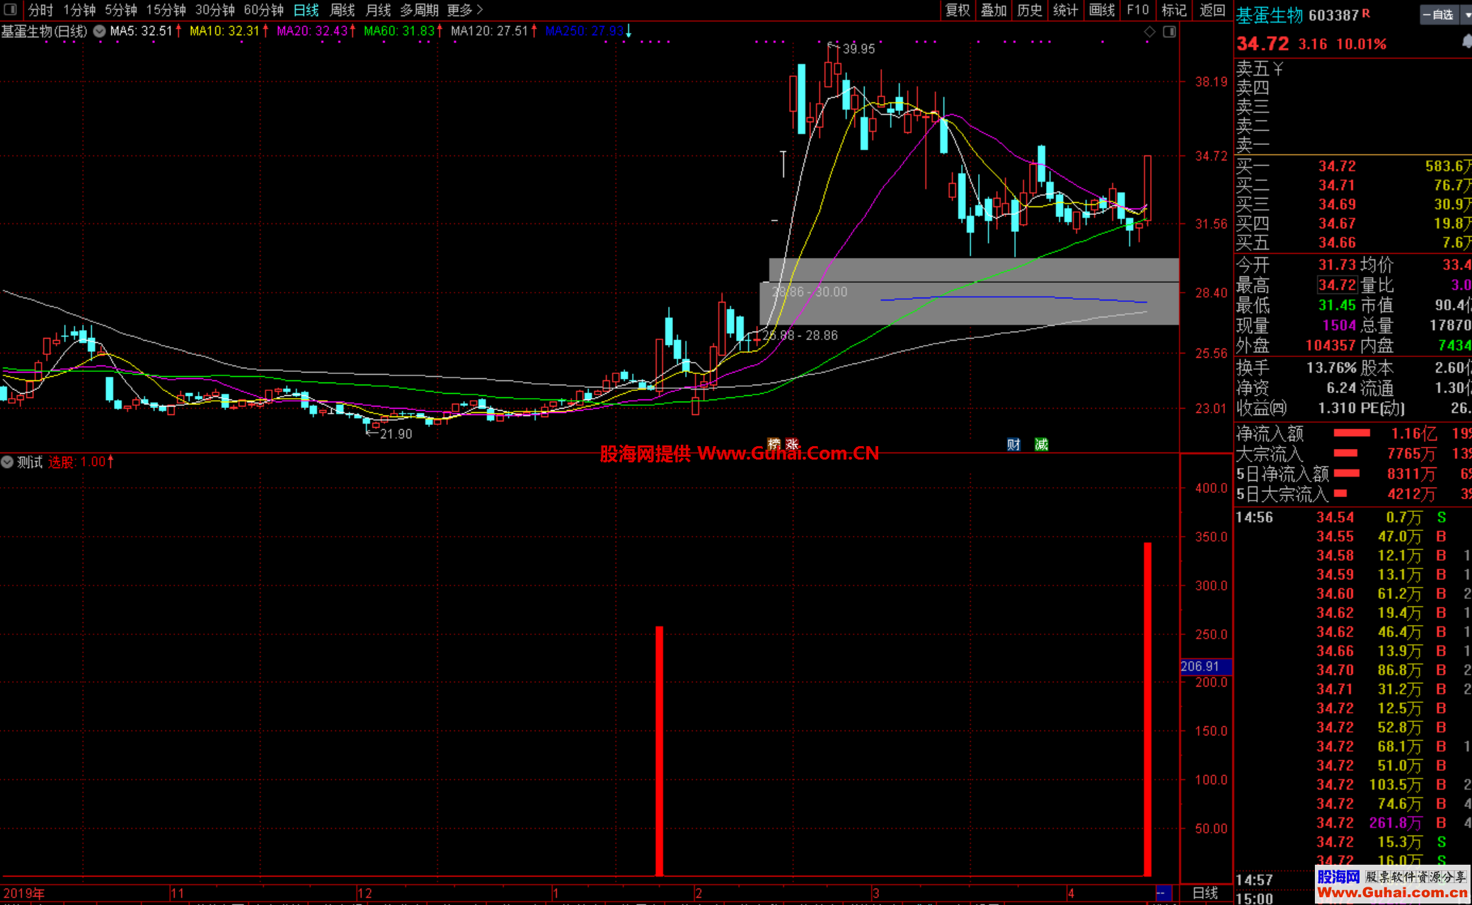The width and height of the screenshot is (1472, 905).
Task: Select the 5分钟 period tab
Action: 121,10
